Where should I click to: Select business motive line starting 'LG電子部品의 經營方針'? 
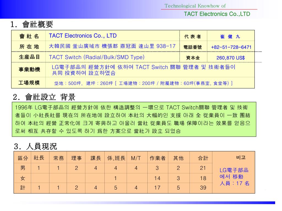pos(143,70)
